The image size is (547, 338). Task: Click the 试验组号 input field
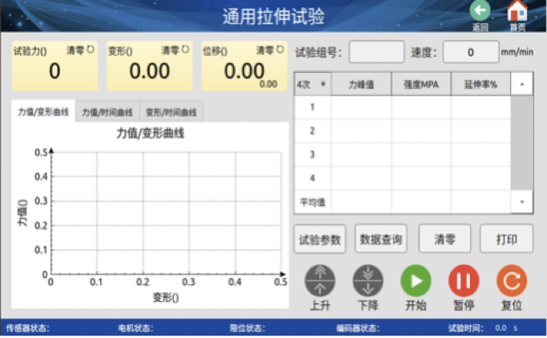pyautogui.click(x=376, y=53)
